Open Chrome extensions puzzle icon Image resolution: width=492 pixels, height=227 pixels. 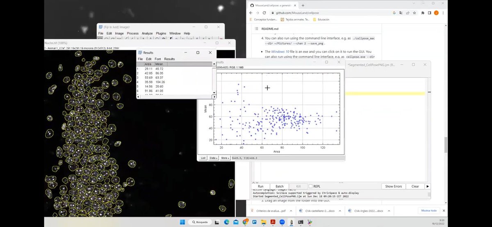(x=423, y=13)
